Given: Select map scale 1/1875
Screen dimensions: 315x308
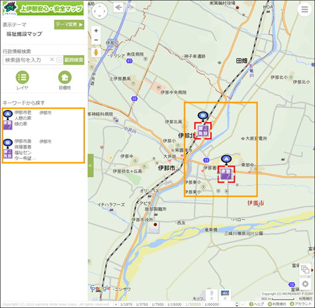Looking at the screenshot, I should [x=127, y=305].
